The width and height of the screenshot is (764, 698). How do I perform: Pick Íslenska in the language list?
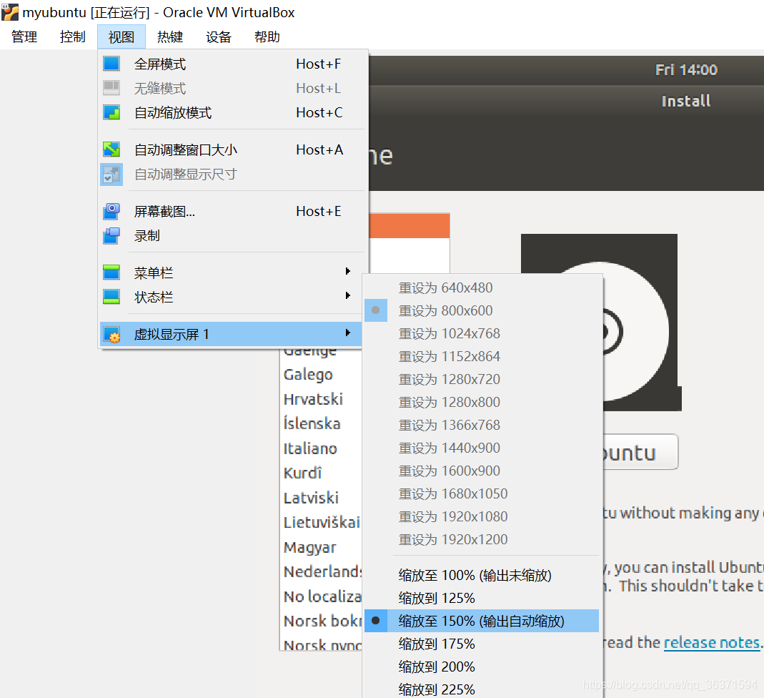[x=312, y=423]
